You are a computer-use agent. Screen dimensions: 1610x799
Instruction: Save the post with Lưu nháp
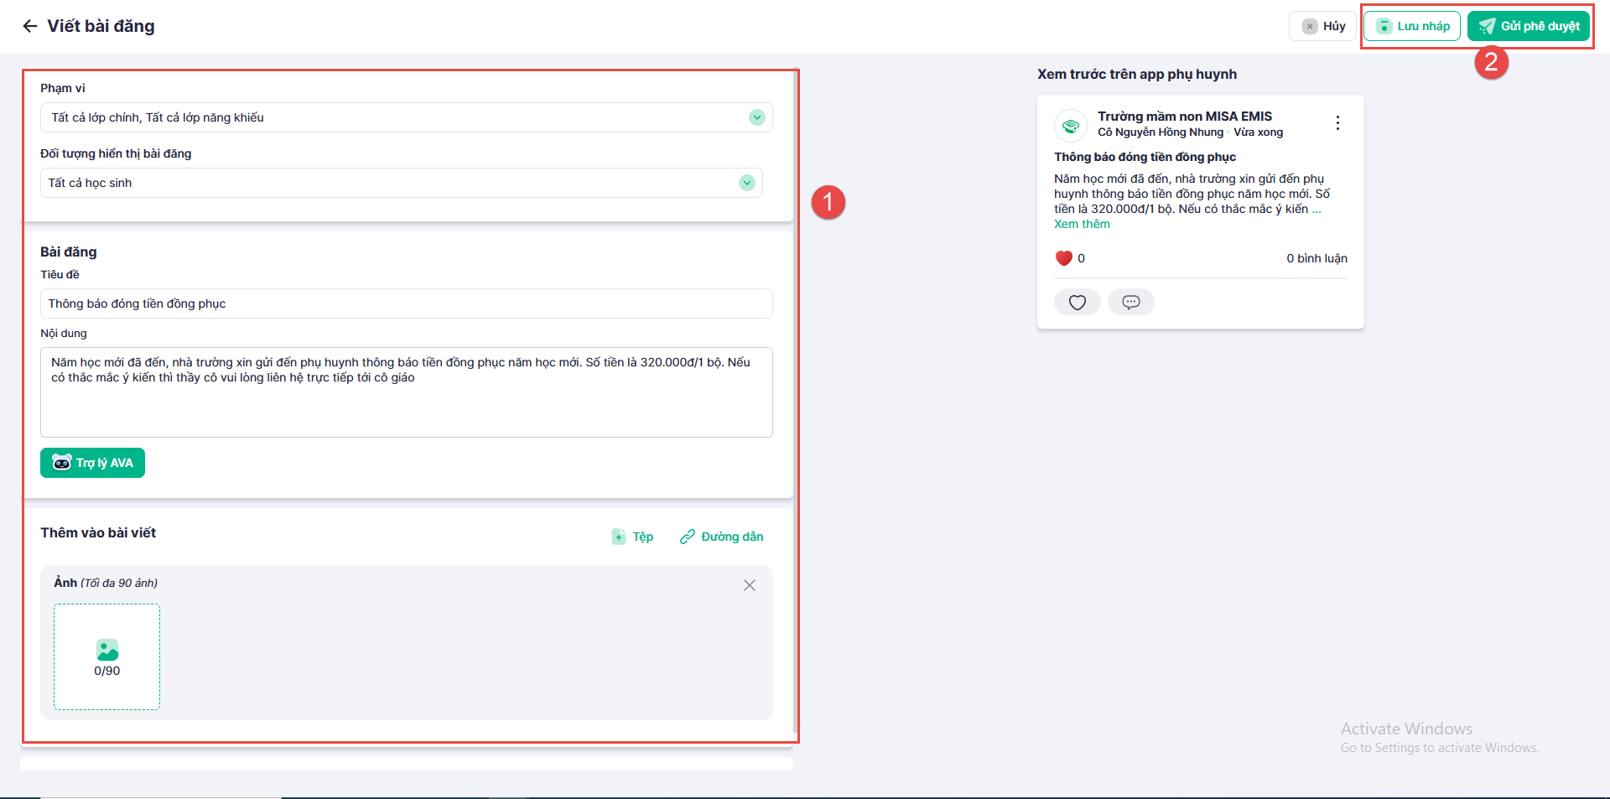coord(1412,26)
